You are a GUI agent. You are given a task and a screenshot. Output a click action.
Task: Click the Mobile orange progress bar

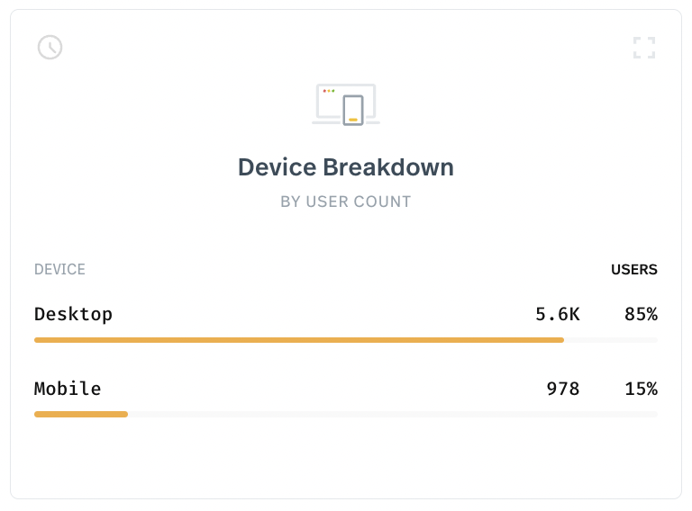tap(81, 414)
